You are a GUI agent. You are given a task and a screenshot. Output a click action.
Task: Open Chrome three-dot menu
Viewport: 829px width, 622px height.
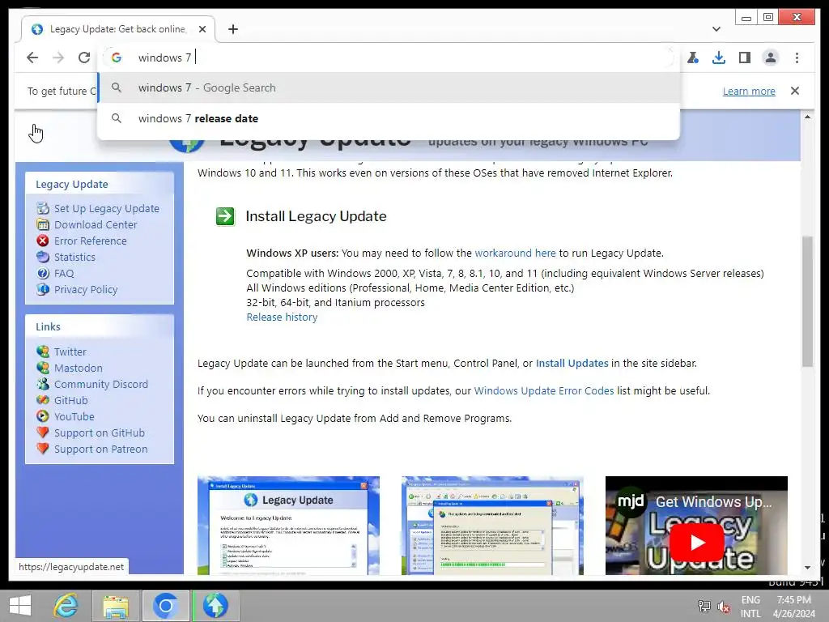(797, 58)
